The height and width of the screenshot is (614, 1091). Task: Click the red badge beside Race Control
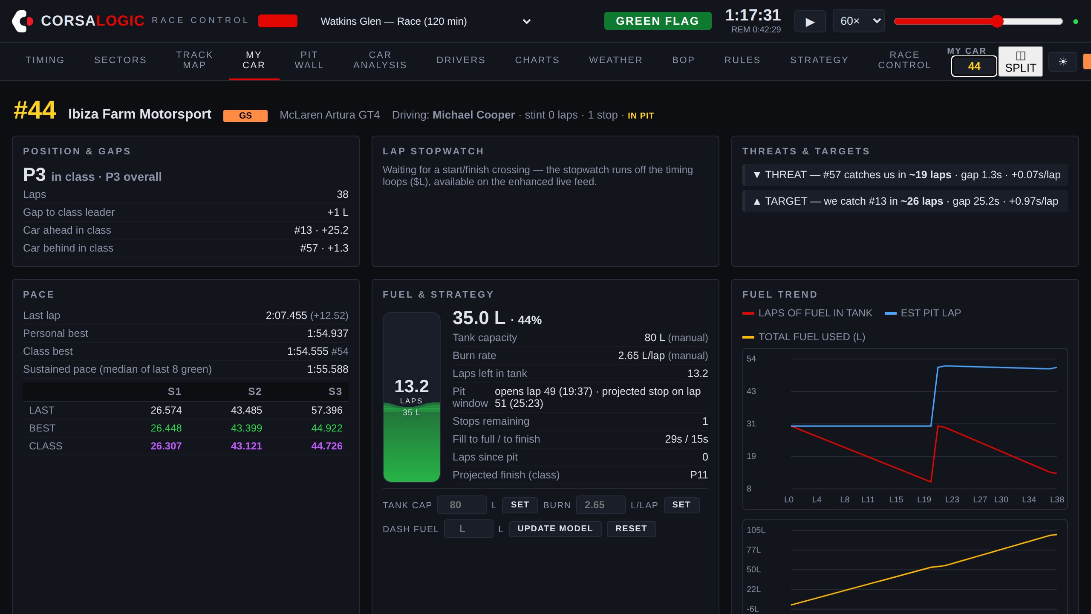click(x=278, y=21)
